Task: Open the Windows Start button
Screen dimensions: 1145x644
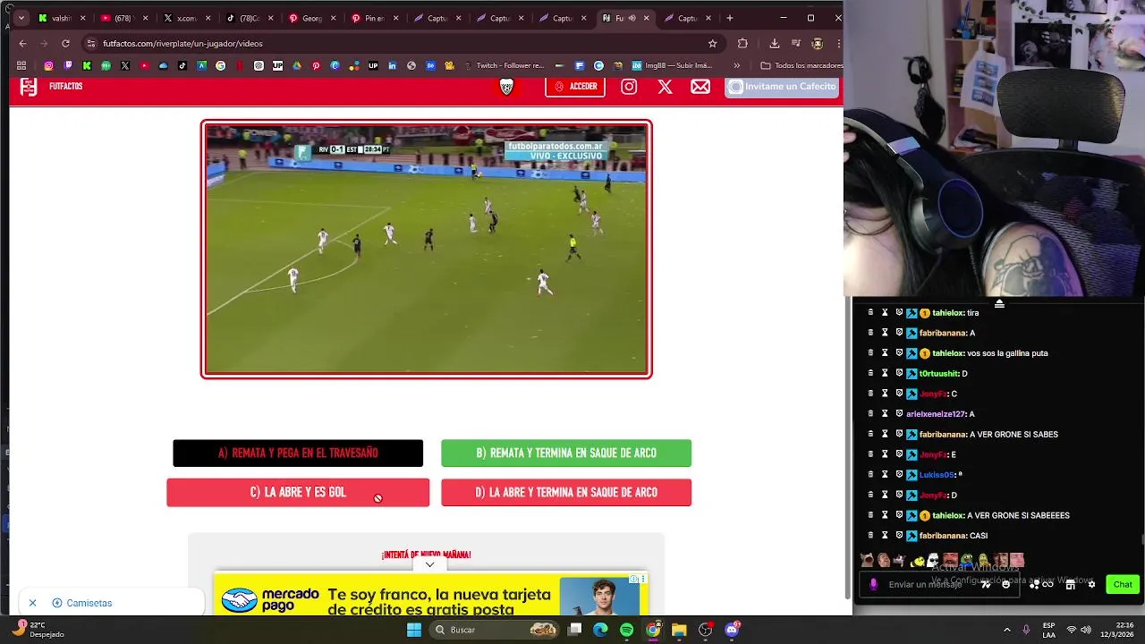Action: (x=414, y=630)
